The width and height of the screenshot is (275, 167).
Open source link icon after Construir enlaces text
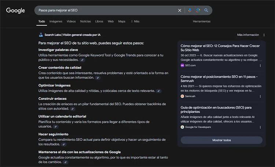click(73, 109)
